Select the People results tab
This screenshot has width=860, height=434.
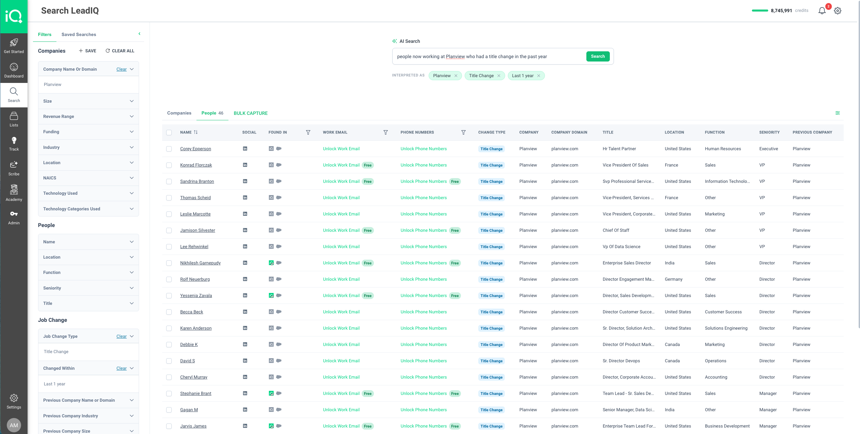pyautogui.click(x=212, y=113)
